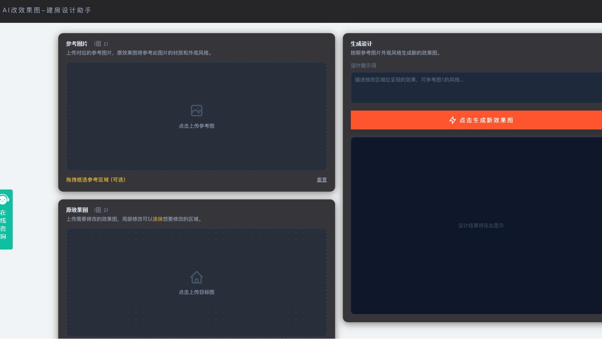Screen dimensions: 602x339
Task: Click the 原效果图 panel header
Action: (x=76, y=210)
